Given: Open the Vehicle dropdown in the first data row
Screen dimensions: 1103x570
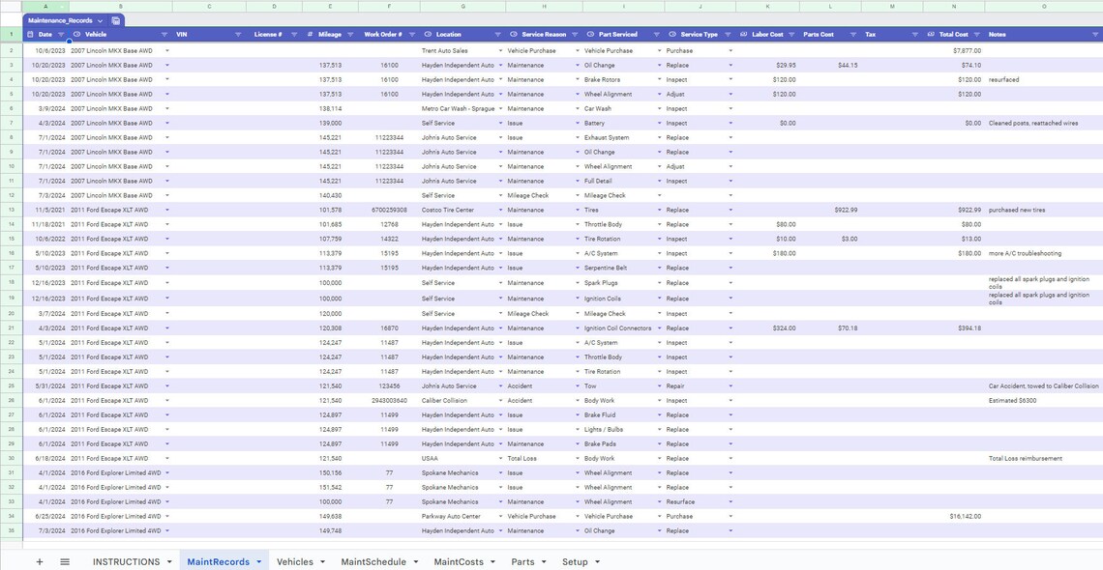Looking at the screenshot, I should (166, 50).
